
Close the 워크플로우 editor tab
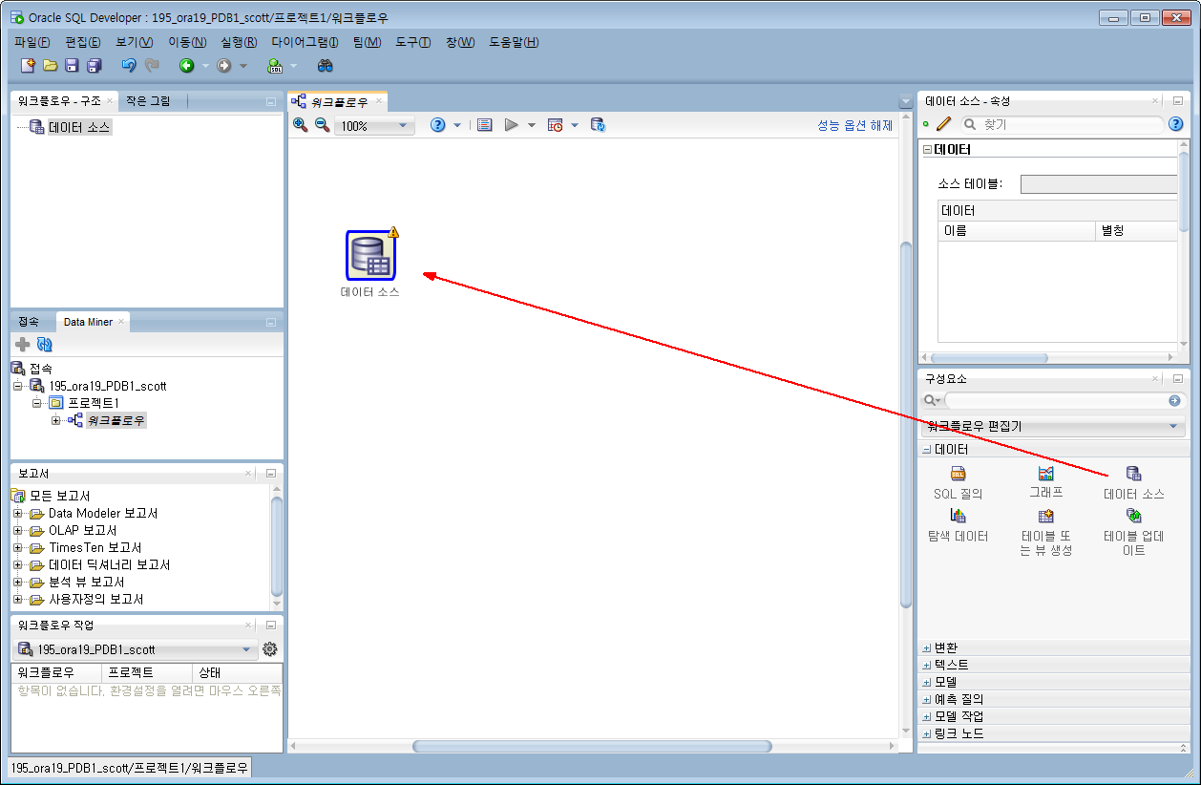378,100
